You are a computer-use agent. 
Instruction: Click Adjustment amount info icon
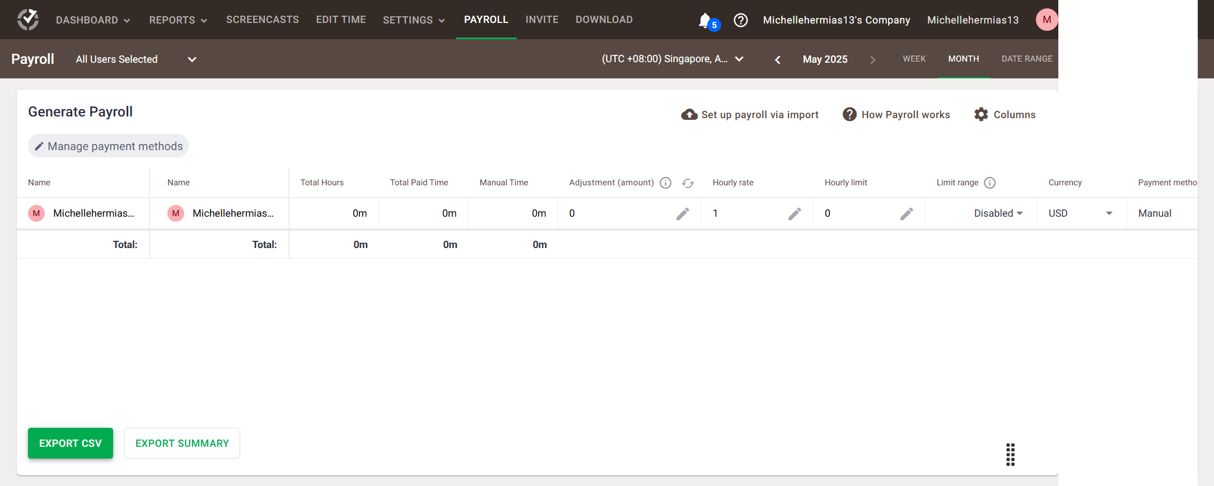pos(665,183)
